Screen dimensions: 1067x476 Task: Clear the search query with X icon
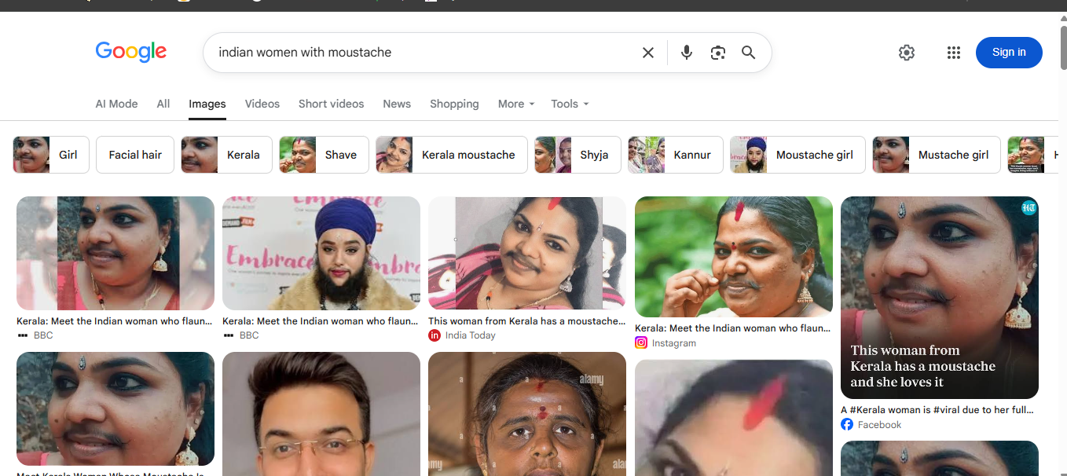click(x=648, y=53)
